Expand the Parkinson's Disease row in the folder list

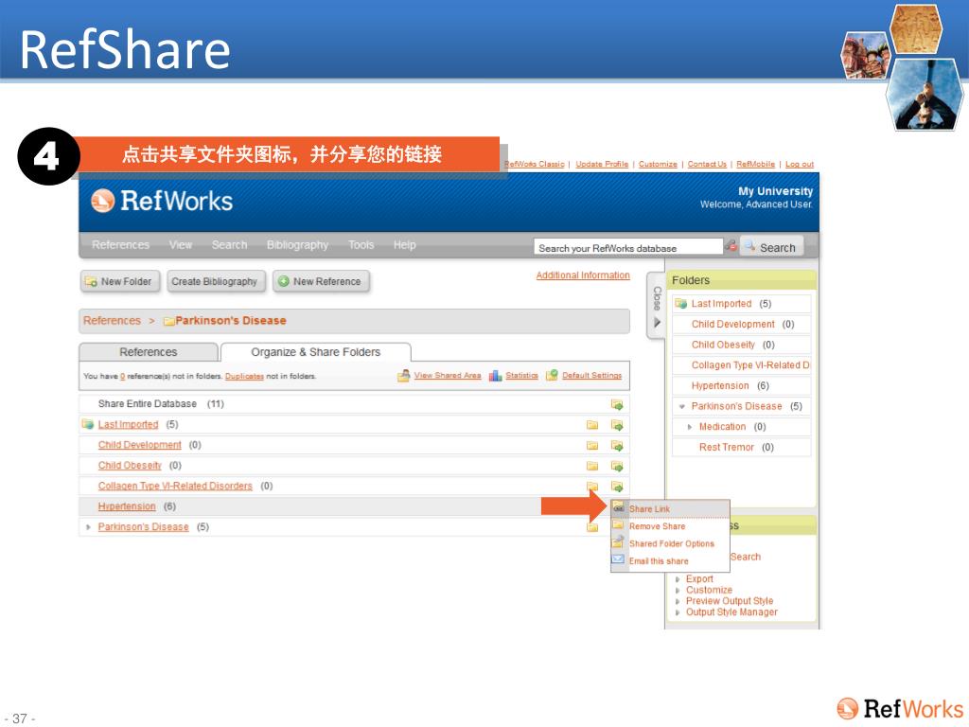(88, 527)
